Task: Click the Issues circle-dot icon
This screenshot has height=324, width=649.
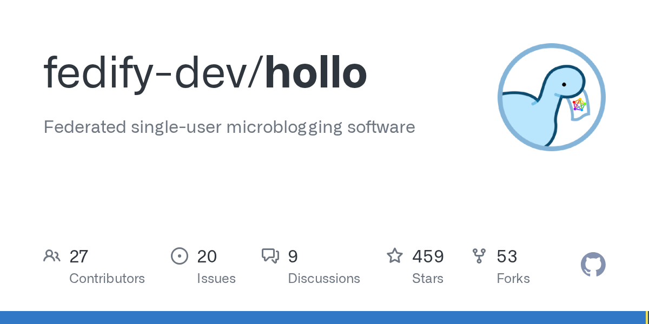Action: coord(180,256)
